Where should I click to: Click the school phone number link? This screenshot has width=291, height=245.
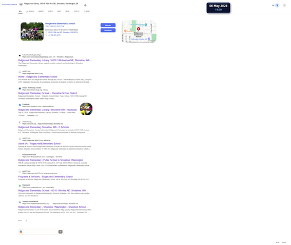pos(54,35)
